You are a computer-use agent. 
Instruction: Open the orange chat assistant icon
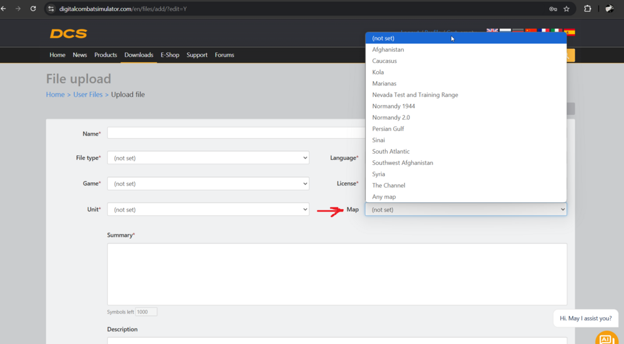click(x=606, y=339)
